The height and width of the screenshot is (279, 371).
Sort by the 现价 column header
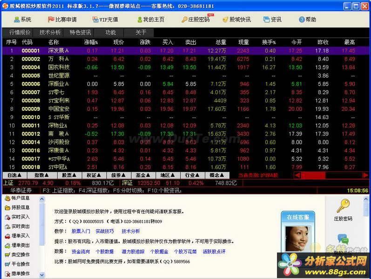[x=119, y=42]
